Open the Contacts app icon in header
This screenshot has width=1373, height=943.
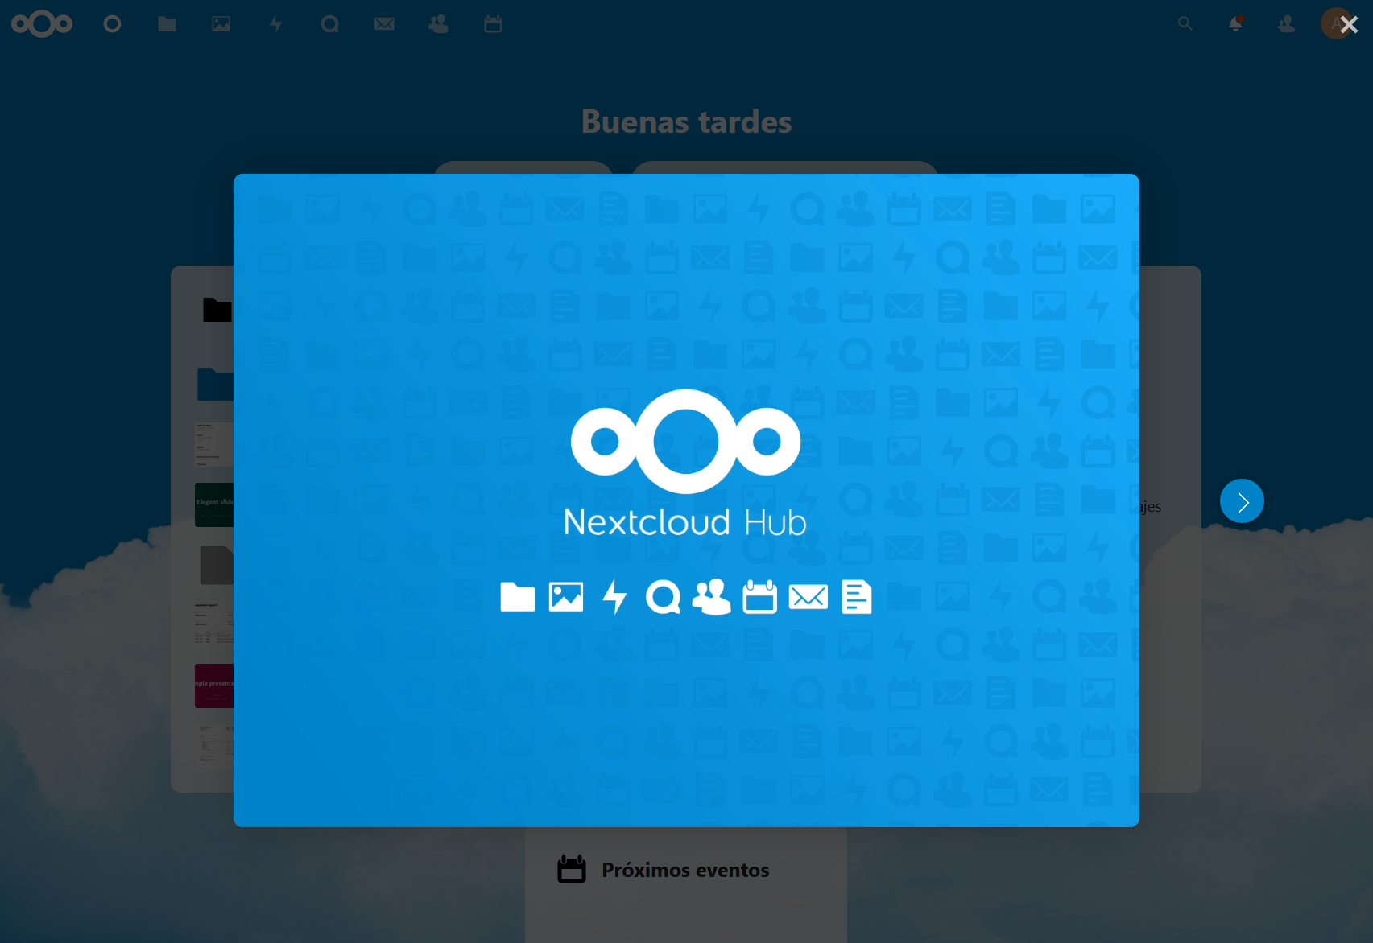[439, 24]
